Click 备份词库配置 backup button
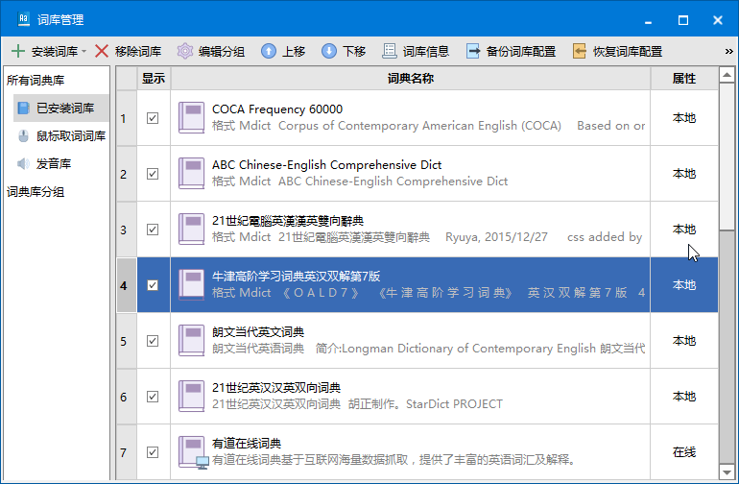Image resolution: width=739 pixels, height=484 pixels. [473, 51]
